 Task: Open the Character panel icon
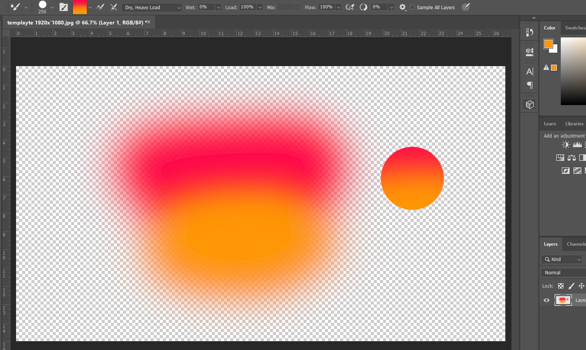(x=529, y=71)
